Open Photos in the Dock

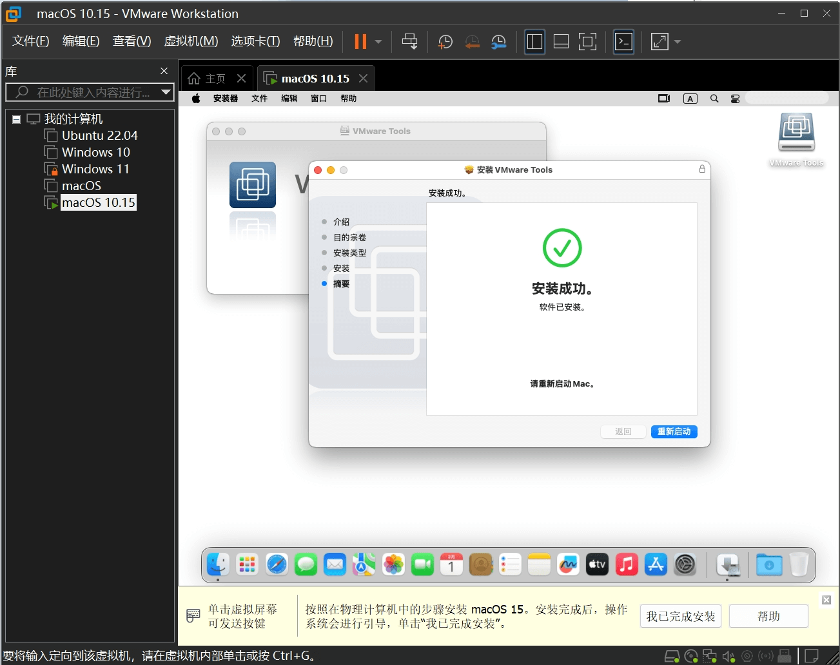coord(393,564)
